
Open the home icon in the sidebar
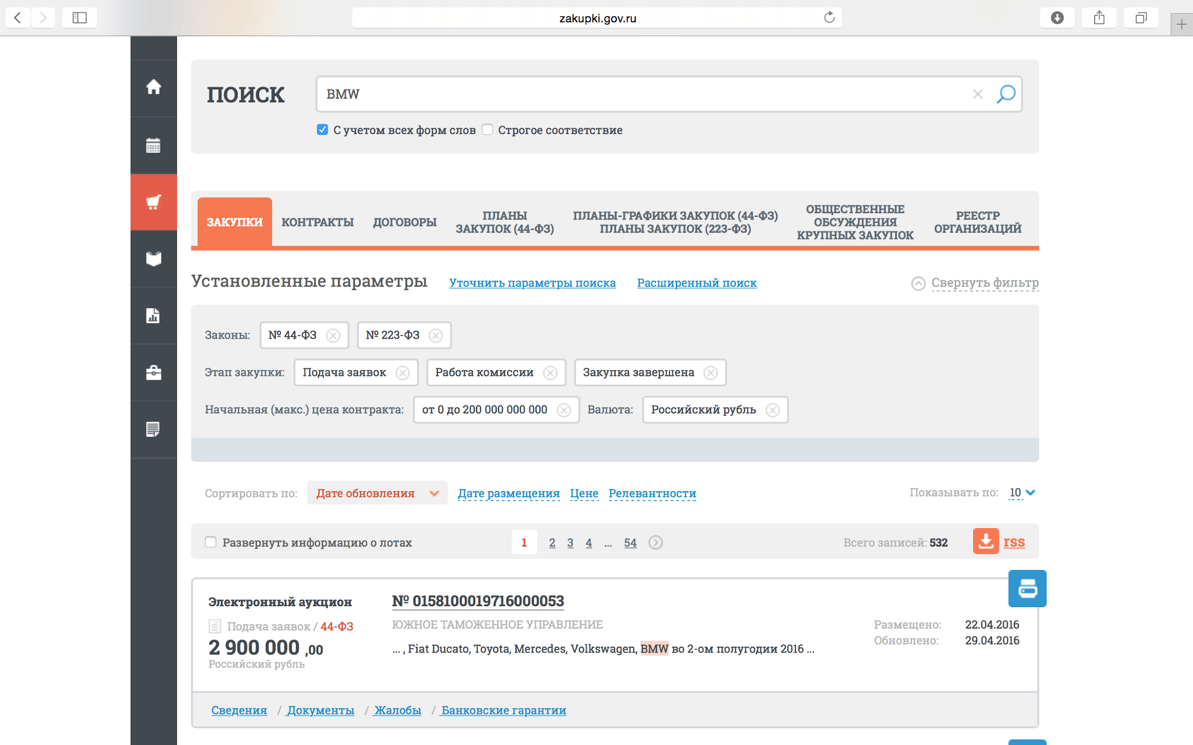click(153, 87)
